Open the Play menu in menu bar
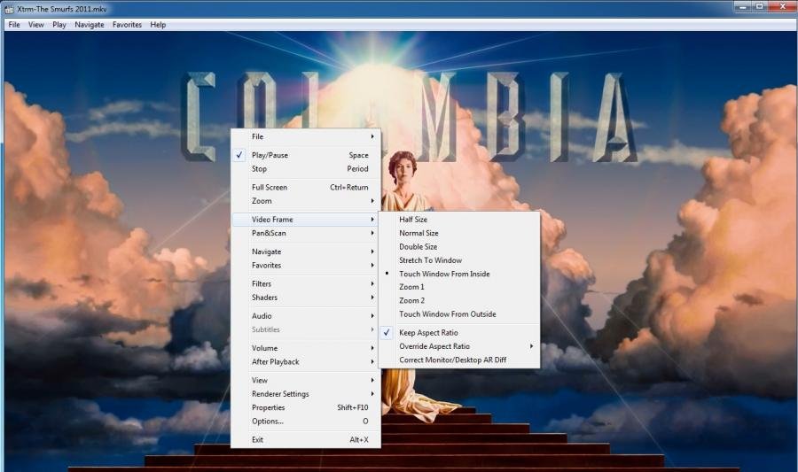Image resolution: width=798 pixels, height=472 pixels. [59, 25]
